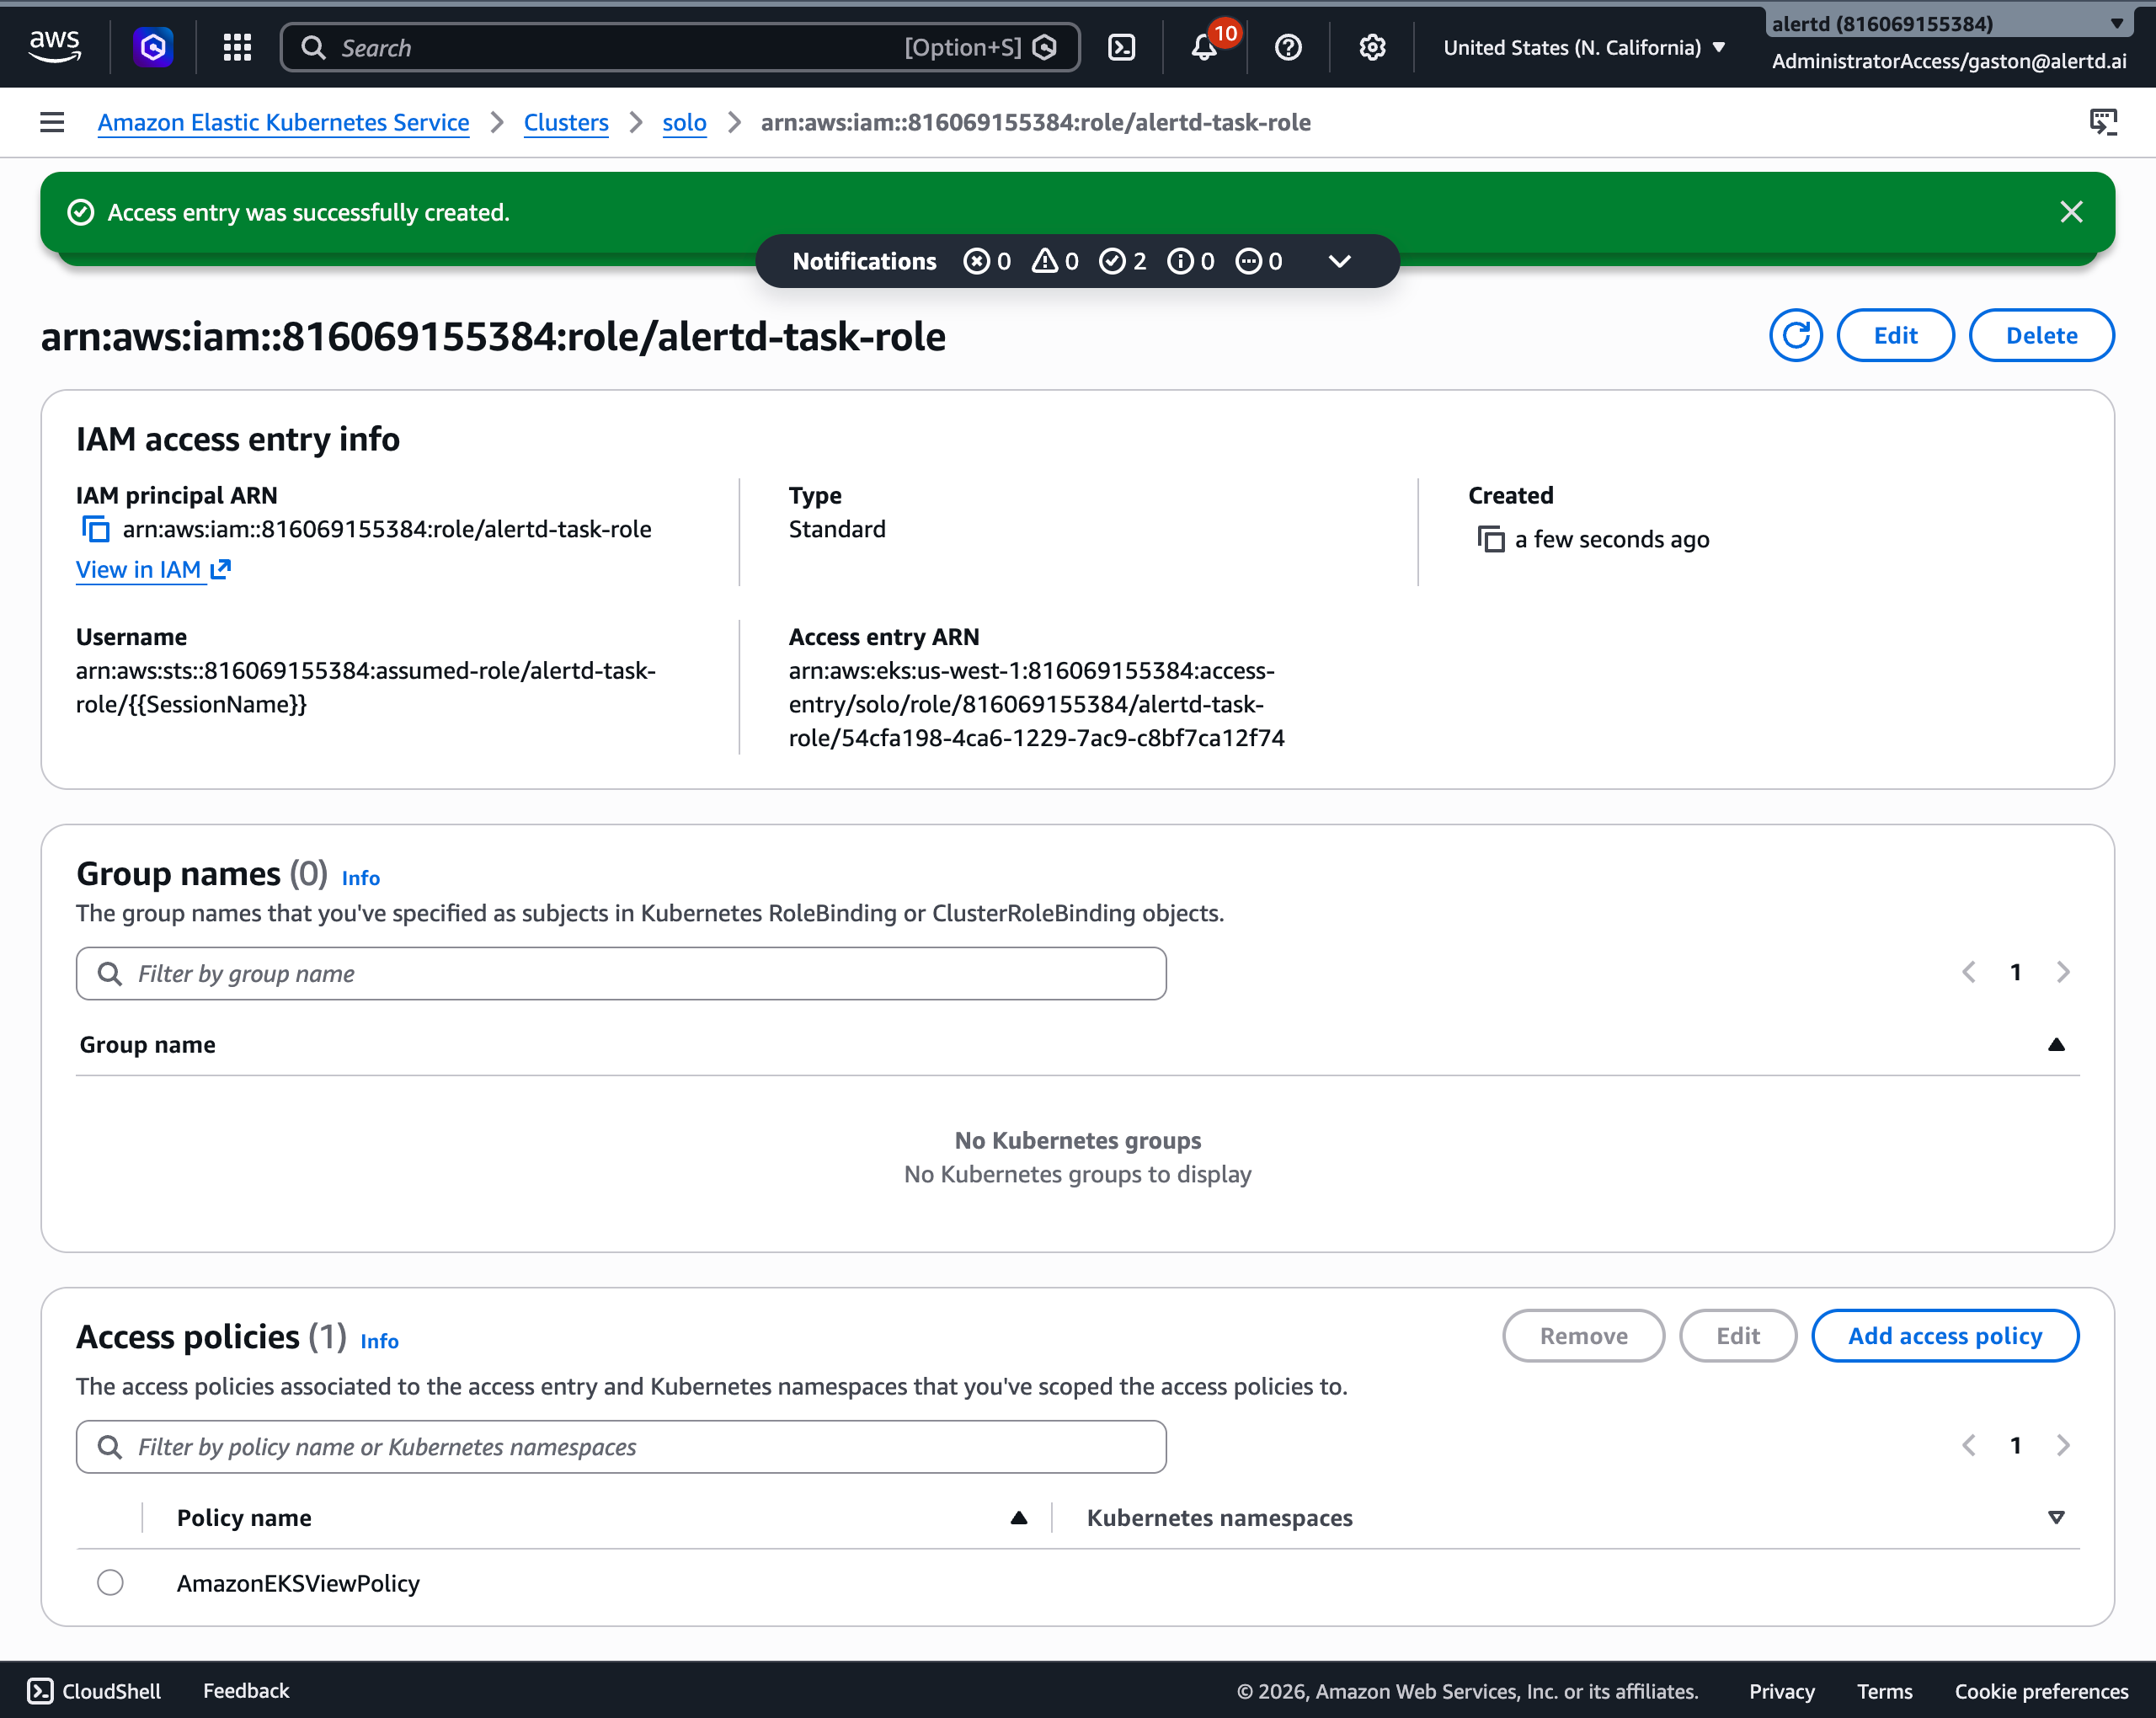The image size is (2156, 1718).
Task: Open the solo cluster breadcrumb
Action: click(x=684, y=122)
